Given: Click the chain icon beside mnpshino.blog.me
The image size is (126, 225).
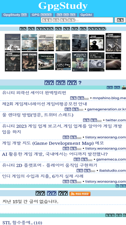Looking at the screenshot, I should tap(87, 99).
